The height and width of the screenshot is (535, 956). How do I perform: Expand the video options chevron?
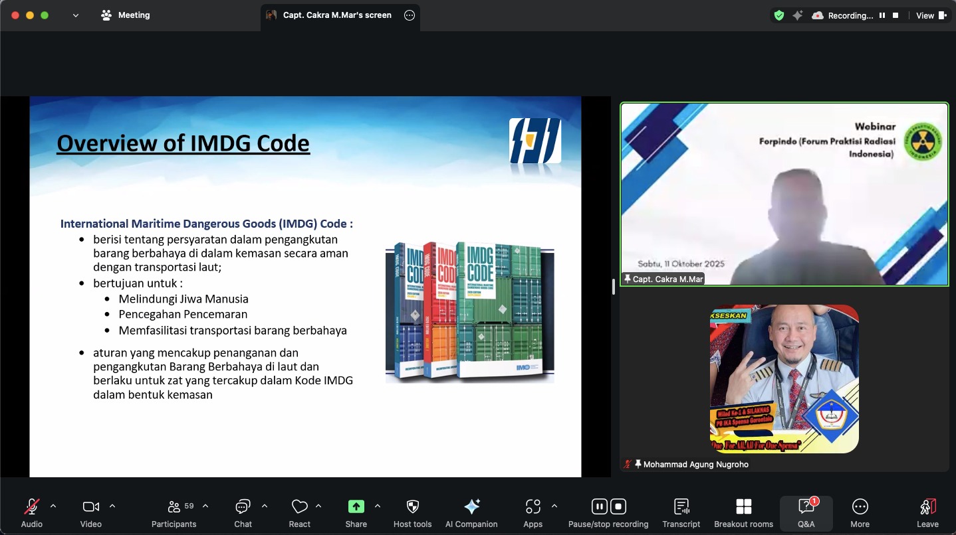[112, 506]
